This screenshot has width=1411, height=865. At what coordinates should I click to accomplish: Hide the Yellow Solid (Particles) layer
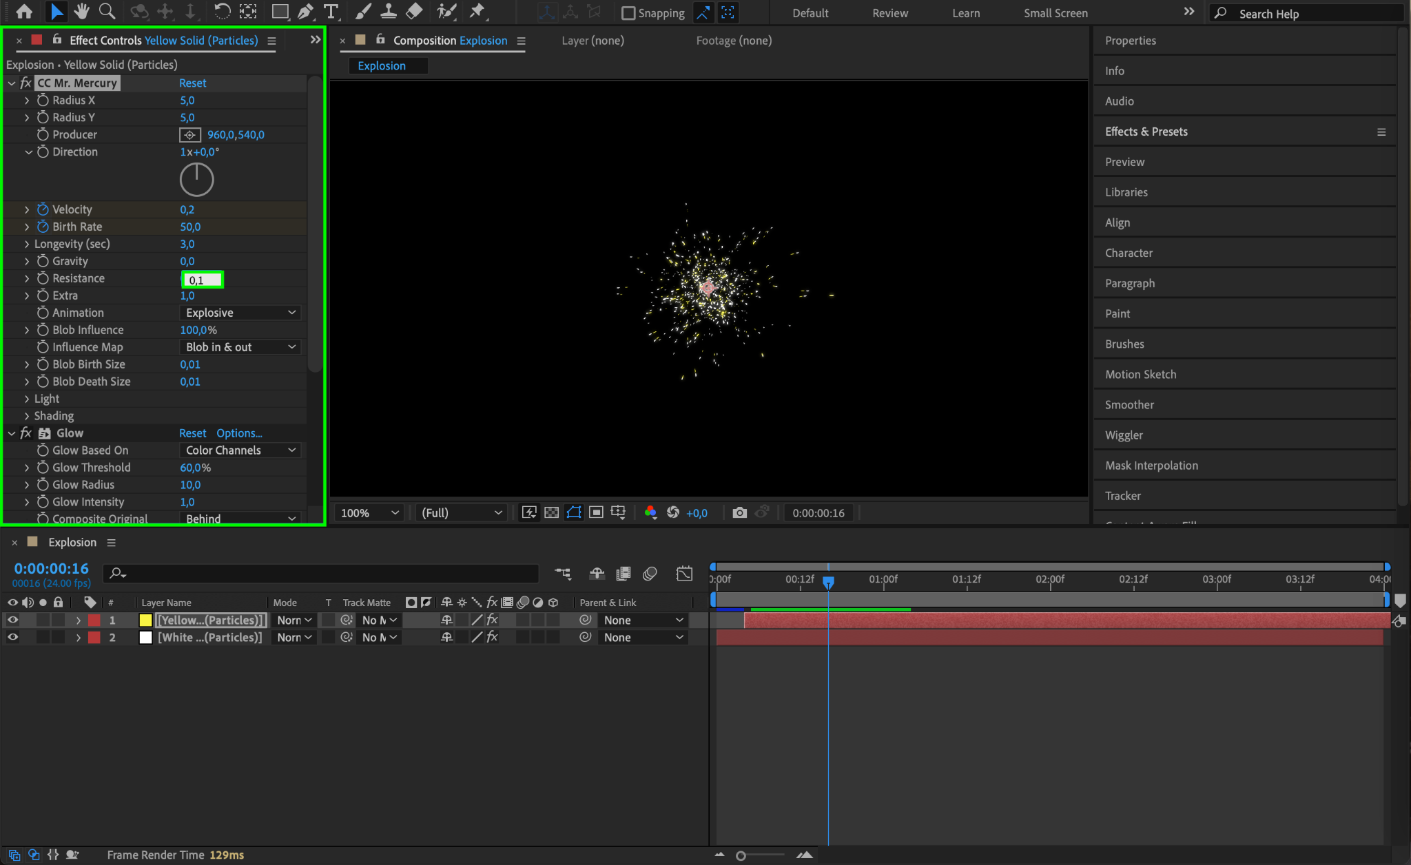(x=12, y=620)
